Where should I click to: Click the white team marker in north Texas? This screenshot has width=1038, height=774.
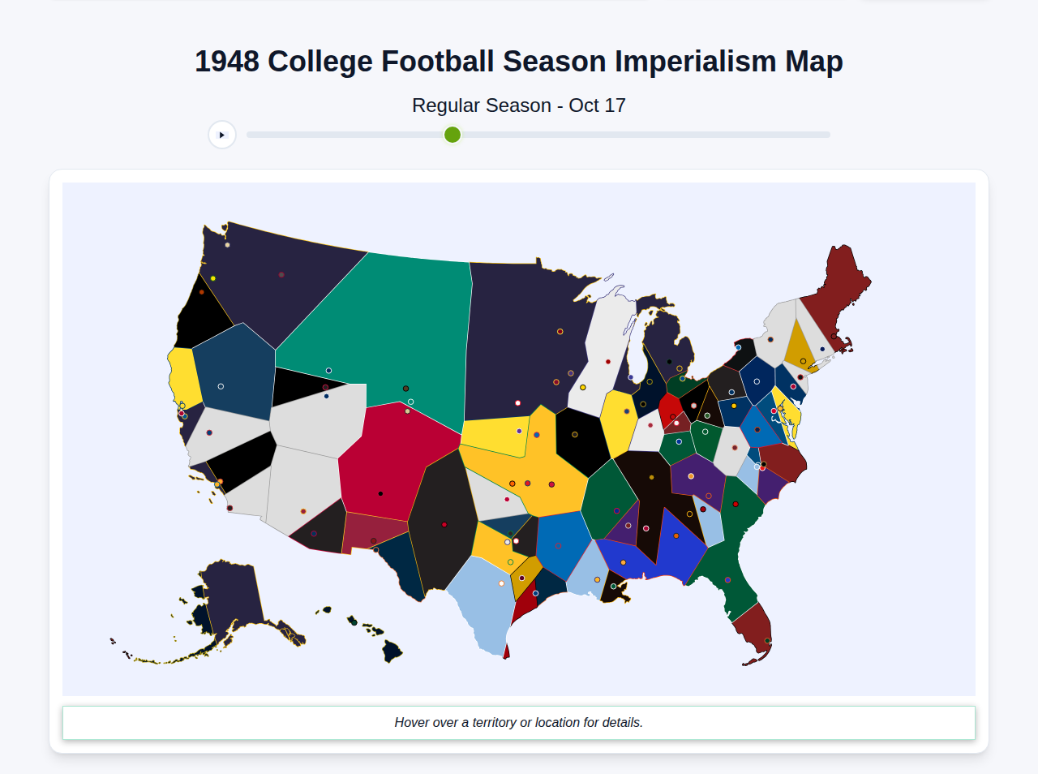coord(516,541)
